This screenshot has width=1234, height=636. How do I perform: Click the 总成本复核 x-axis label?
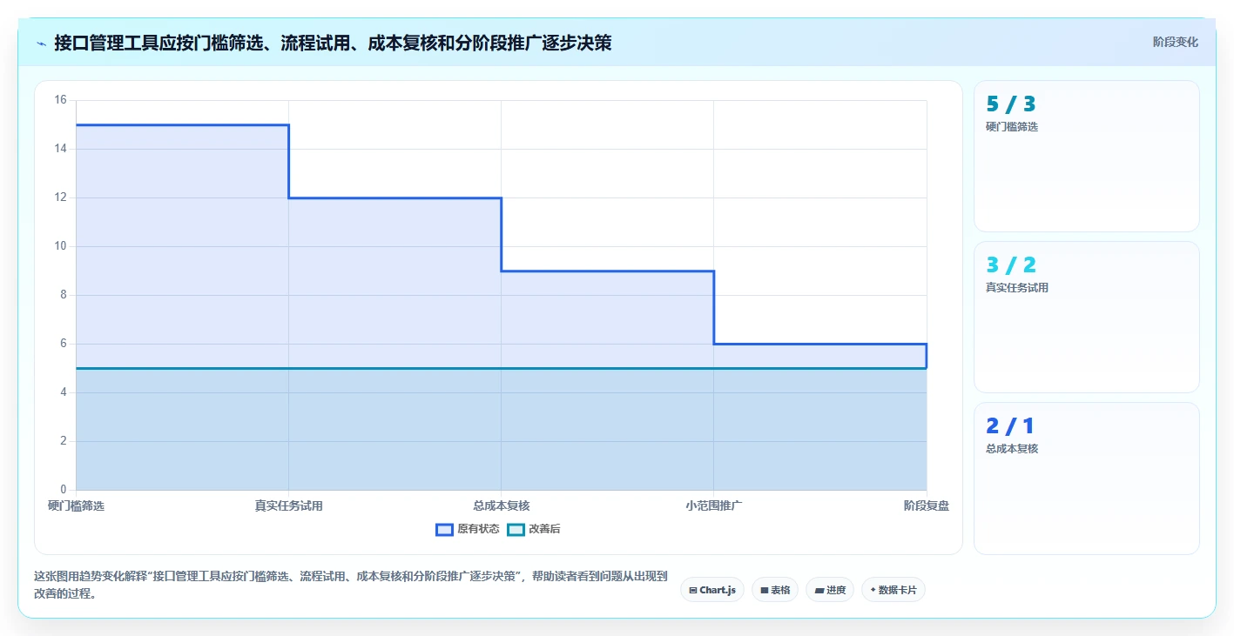coord(502,505)
